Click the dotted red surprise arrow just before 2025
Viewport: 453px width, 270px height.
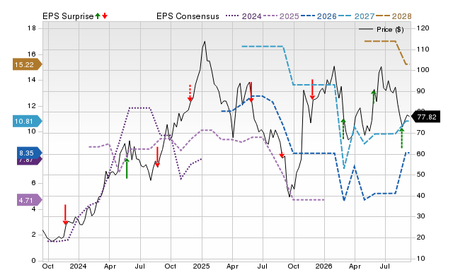[x=190, y=93]
